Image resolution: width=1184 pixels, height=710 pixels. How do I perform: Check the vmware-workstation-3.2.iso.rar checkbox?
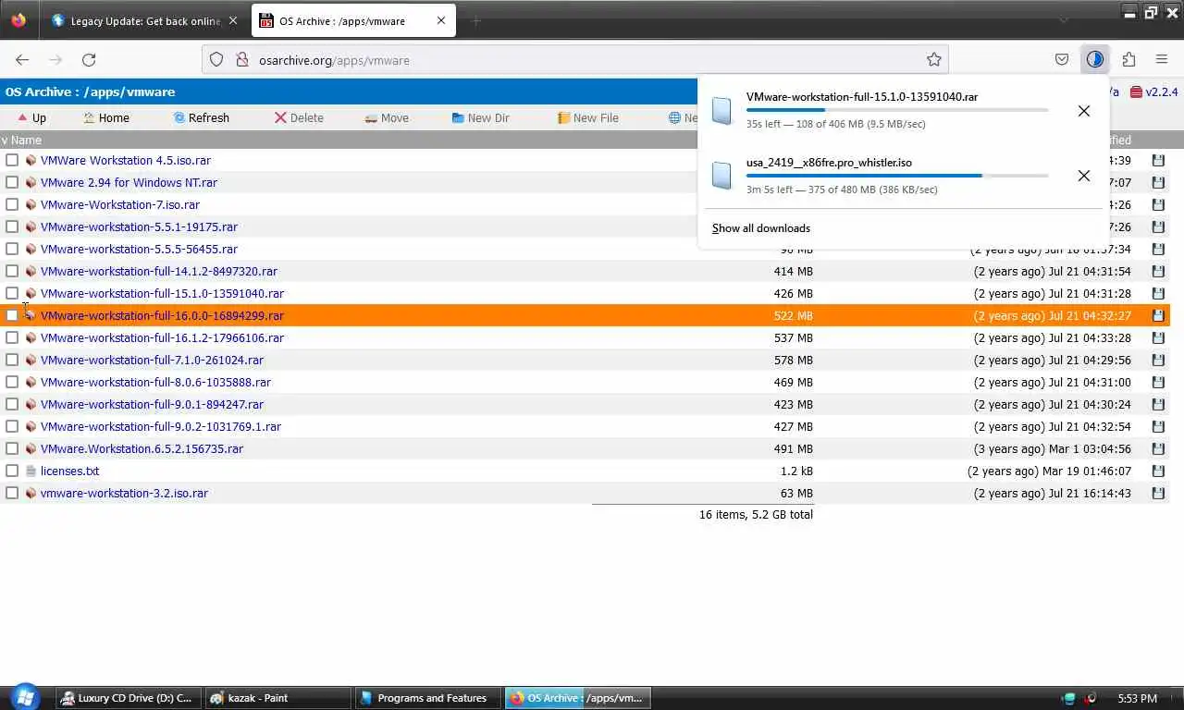12,493
